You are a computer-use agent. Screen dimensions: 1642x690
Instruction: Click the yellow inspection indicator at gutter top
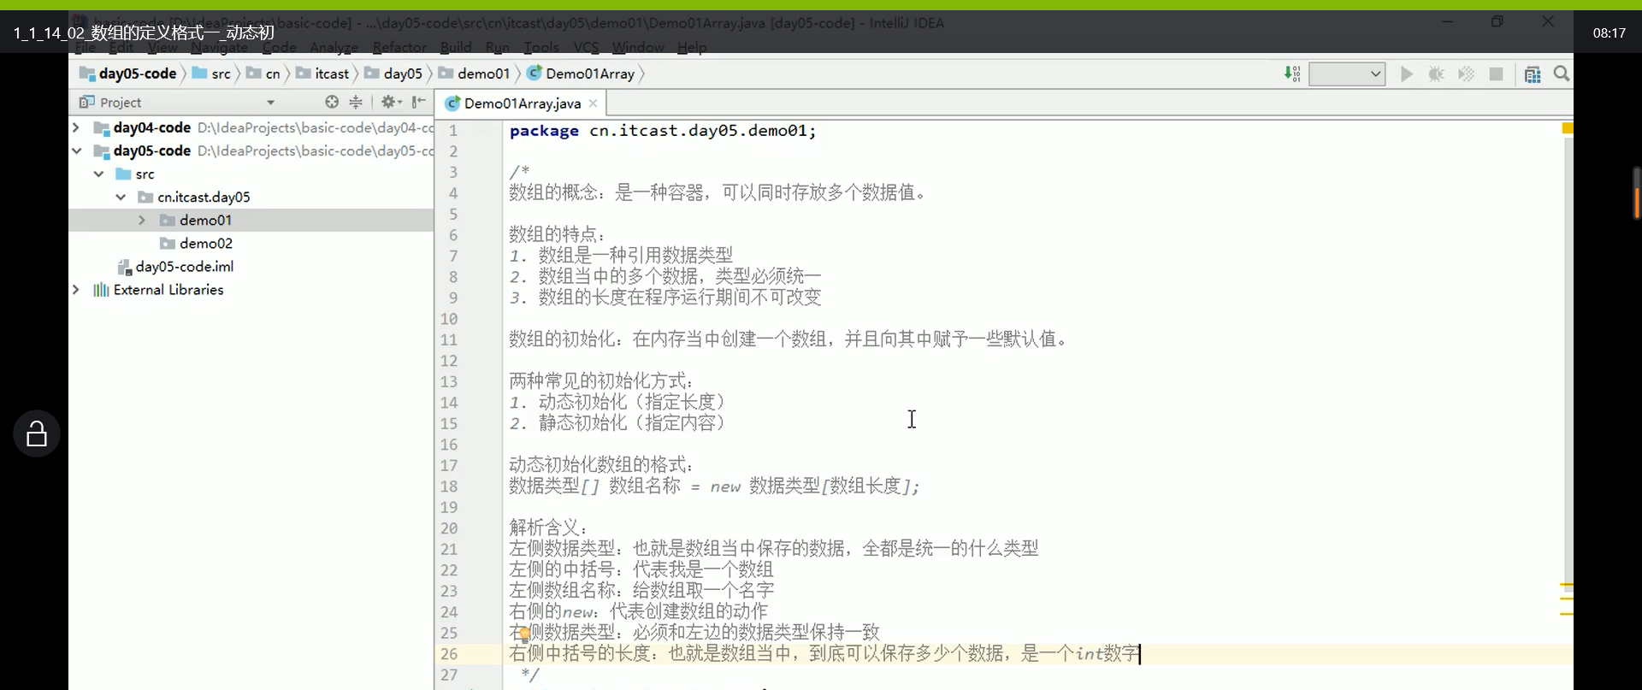pyautogui.click(x=1567, y=128)
